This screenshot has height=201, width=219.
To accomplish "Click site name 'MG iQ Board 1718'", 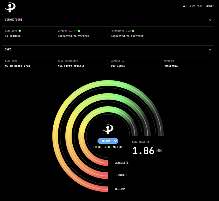I will [x=17, y=66].
